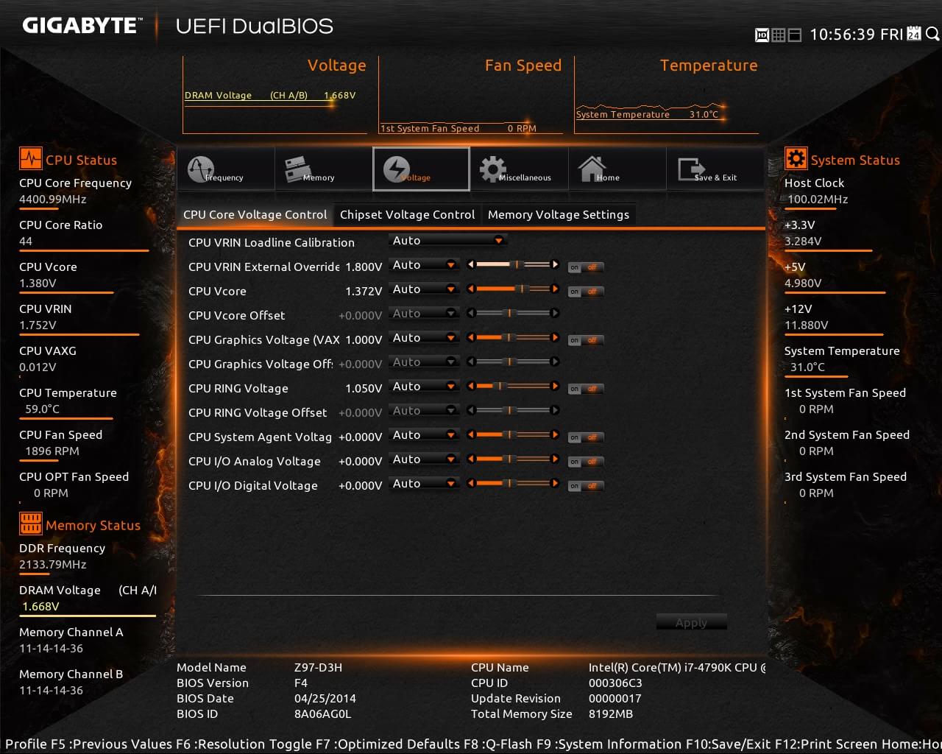Open CPU Vcore Auto dropdown
The height and width of the screenshot is (754, 942).
[424, 289]
